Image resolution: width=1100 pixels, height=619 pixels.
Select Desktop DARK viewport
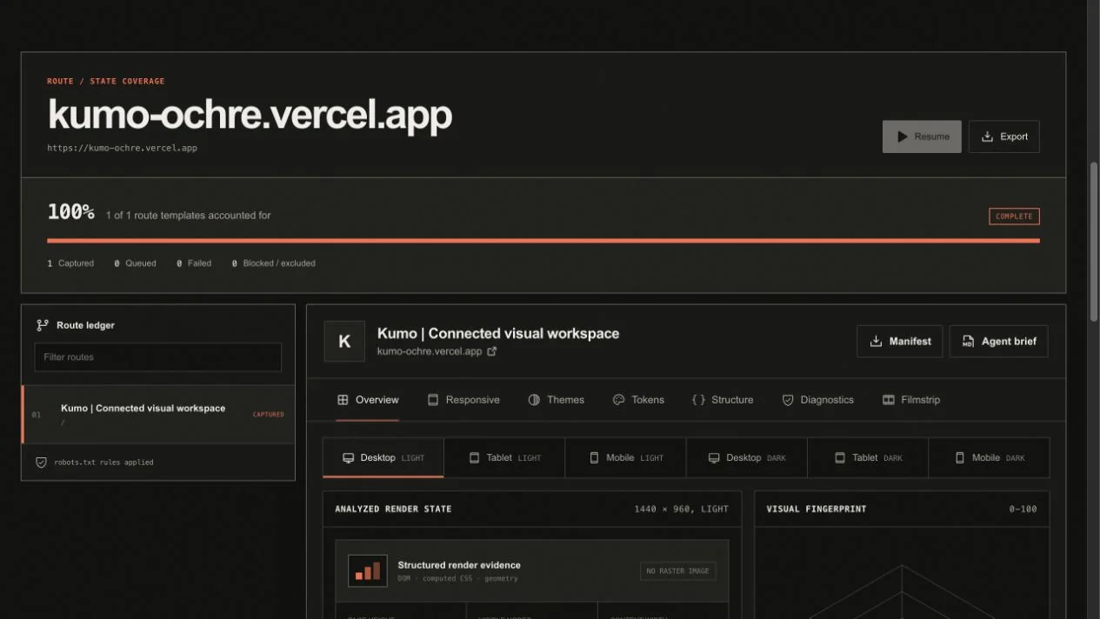point(747,457)
